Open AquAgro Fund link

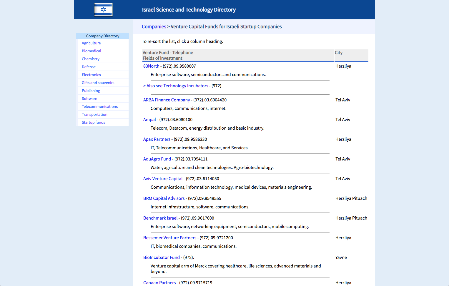157,159
